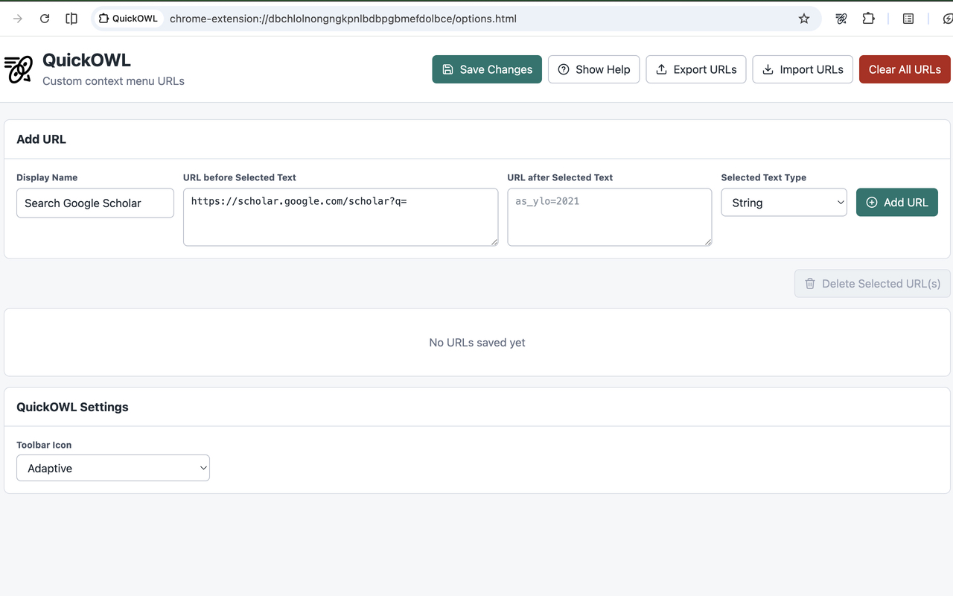Viewport: 953px width, 596px height.
Task: Open the Selected Text Type dropdown
Action: [784, 203]
